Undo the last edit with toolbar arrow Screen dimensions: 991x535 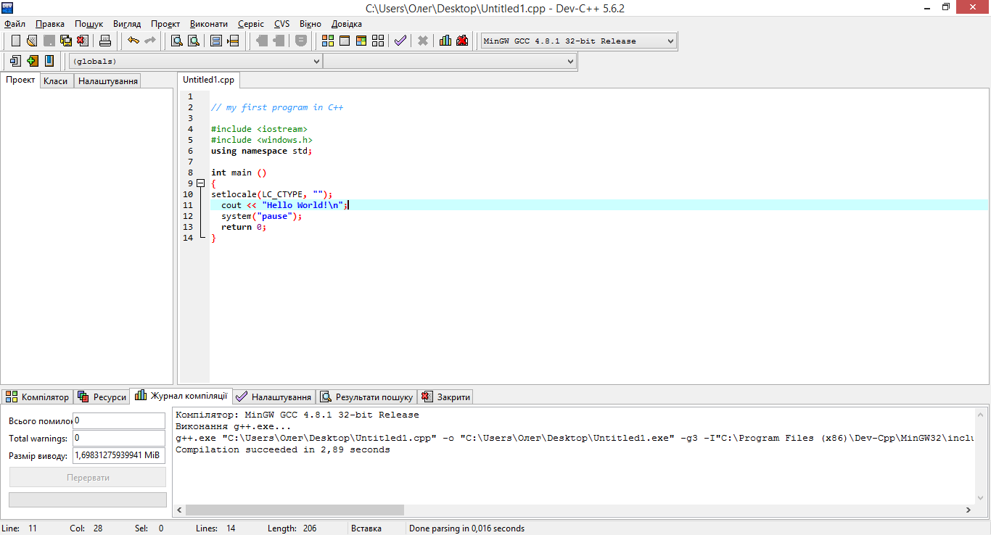click(133, 41)
